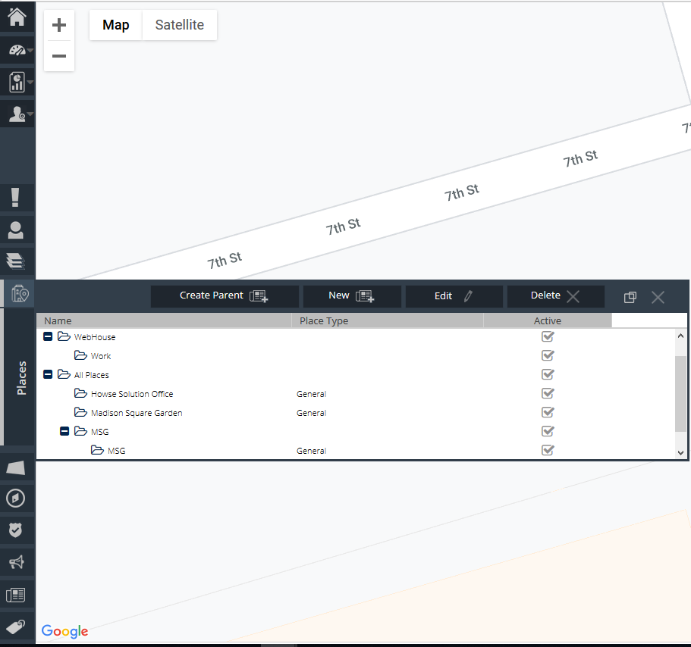This screenshot has height=647, width=691.
Task: Open the stacked layers icon
Action: pos(15,261)
